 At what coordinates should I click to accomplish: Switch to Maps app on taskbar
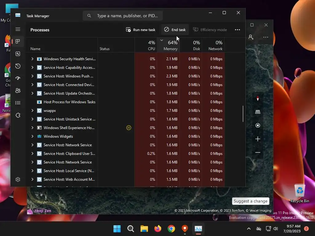pos(185,229)
